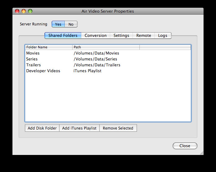Click the Remove Selected button
The height and width of the screenshot is (172, 216).
(118, 128)
